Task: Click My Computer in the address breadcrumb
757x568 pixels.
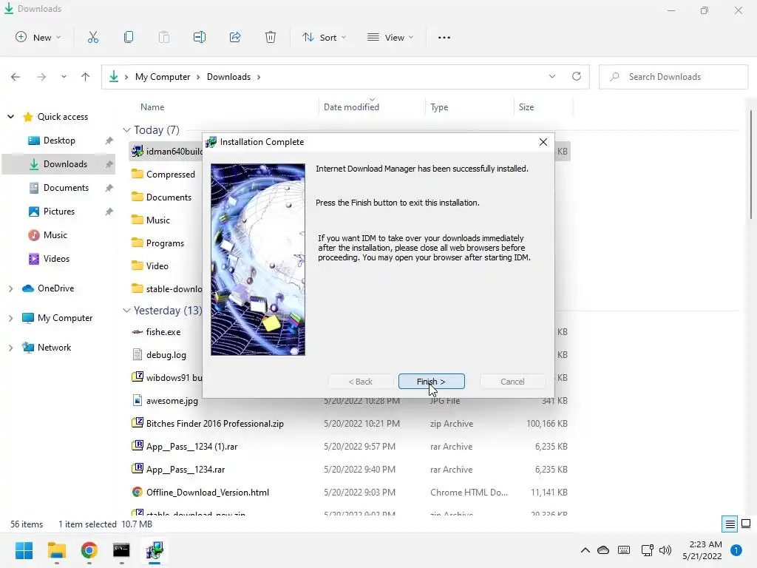Action: click(x=162, y=77)
